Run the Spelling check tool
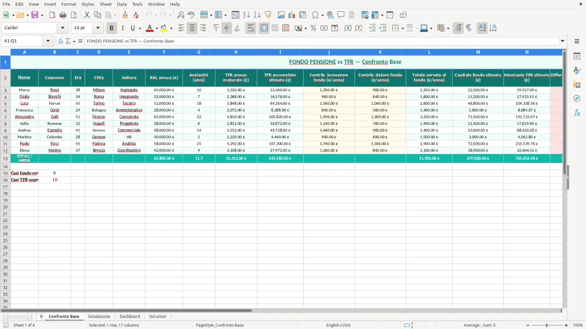586x329 pixels. (191, 15)
